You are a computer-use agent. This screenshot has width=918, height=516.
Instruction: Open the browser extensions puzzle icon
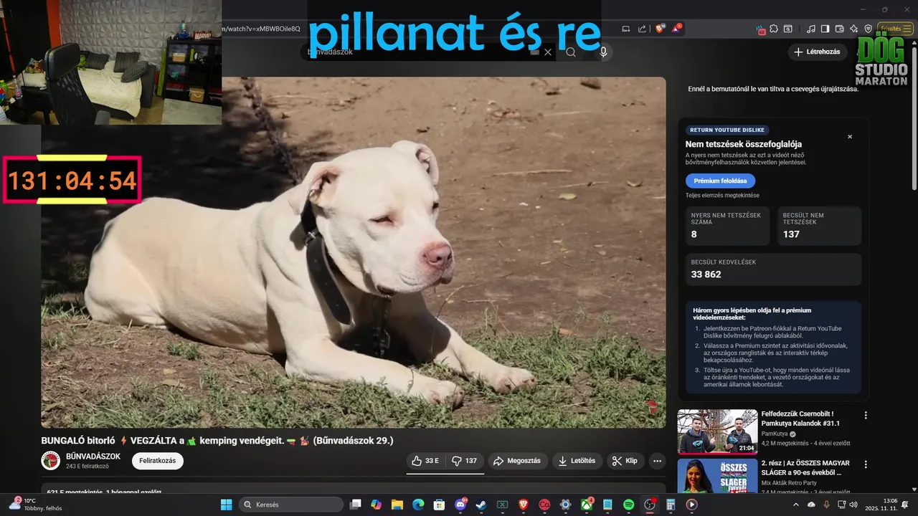pyautogui.click(x=774, y=29)
